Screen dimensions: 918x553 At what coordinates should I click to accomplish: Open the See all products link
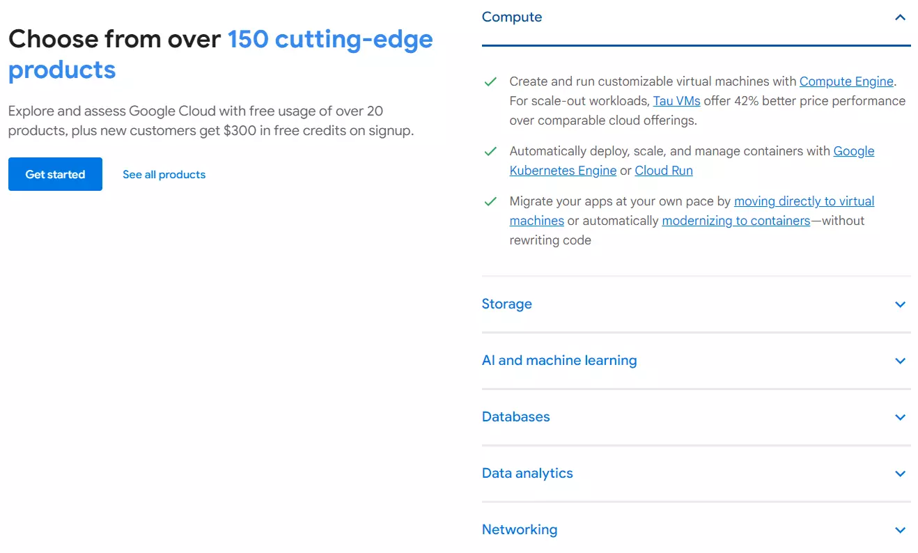click(x=164, y=174)
